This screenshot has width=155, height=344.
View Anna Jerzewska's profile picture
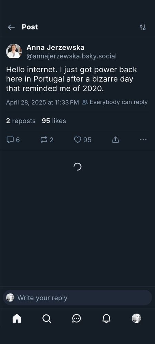(14, 52)
